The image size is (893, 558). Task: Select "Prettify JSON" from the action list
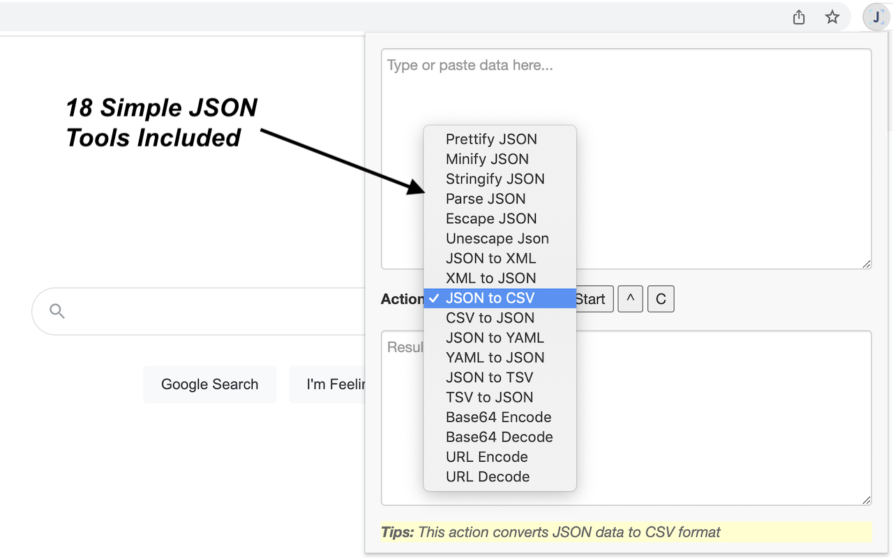click(x=491, y=139)
